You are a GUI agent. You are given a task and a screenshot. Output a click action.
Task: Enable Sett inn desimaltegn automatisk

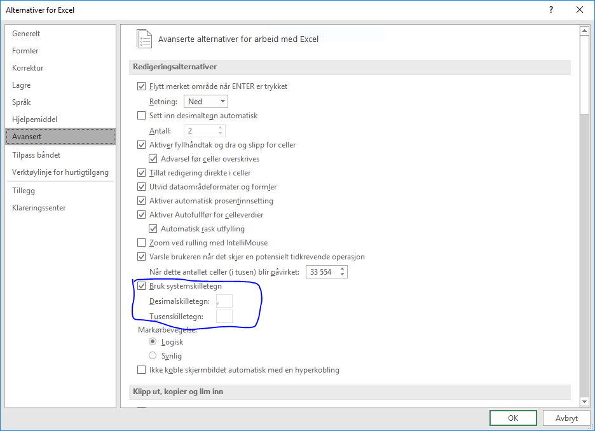pyautogui.click(x=141, y=115)
